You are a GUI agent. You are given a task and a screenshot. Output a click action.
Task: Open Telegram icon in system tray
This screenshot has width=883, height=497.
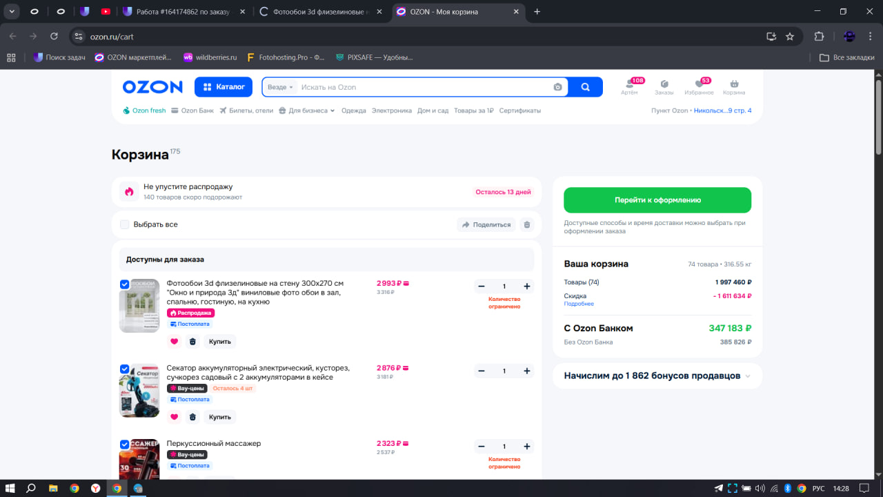coord(719,488)
